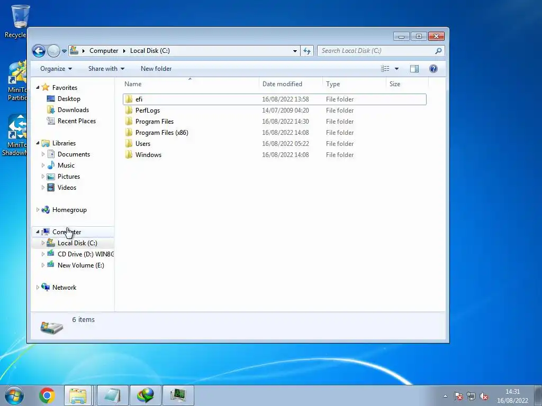Select the Windows folder icon

(129, 155)
